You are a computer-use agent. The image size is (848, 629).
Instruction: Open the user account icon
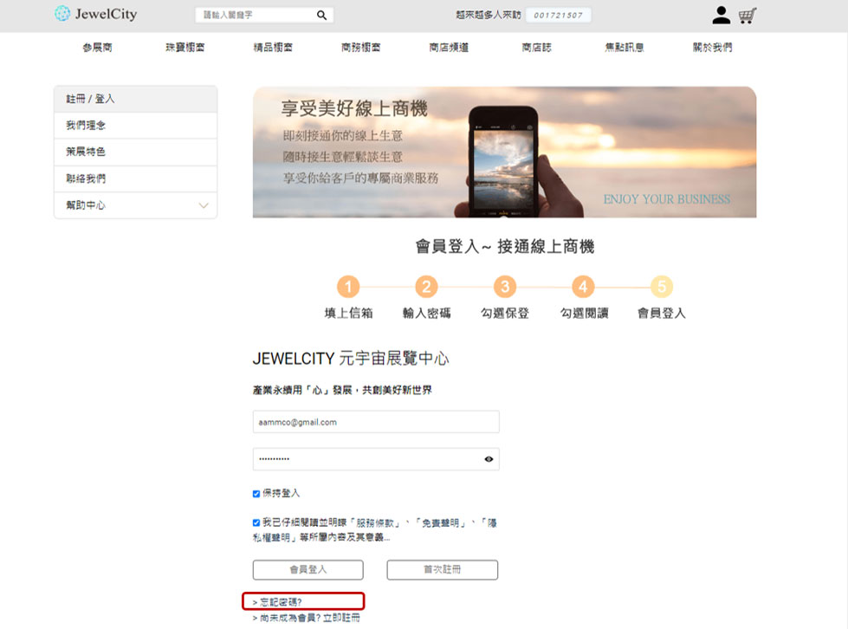[721, 15]
